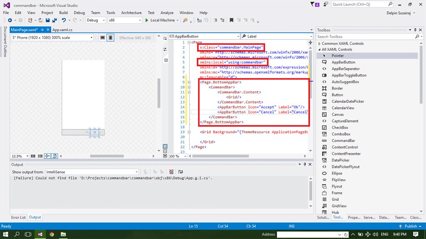Start debugging with the green Local Machine arrow
This screenshot has width=426, height=239.
(x=147, y=20)
